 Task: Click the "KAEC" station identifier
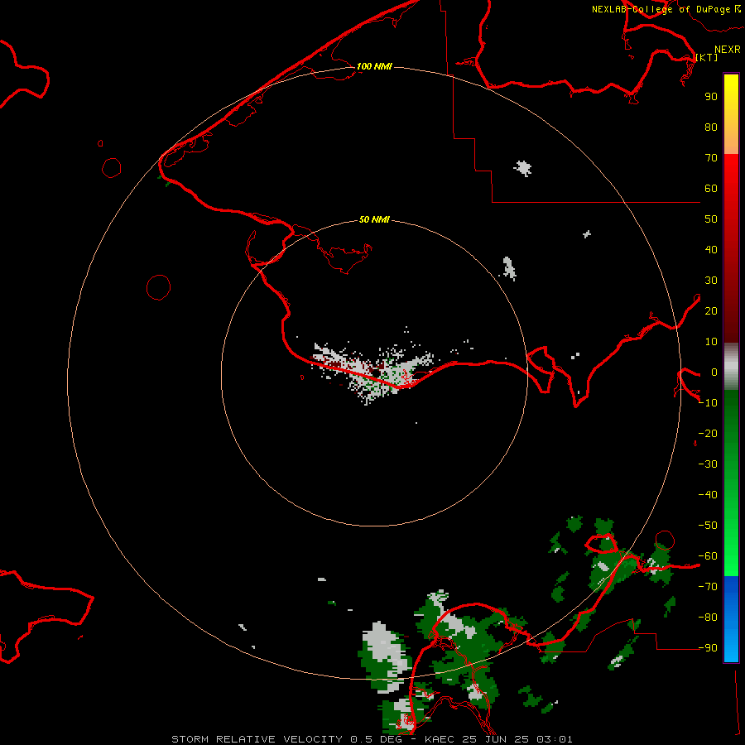(440, 739)
